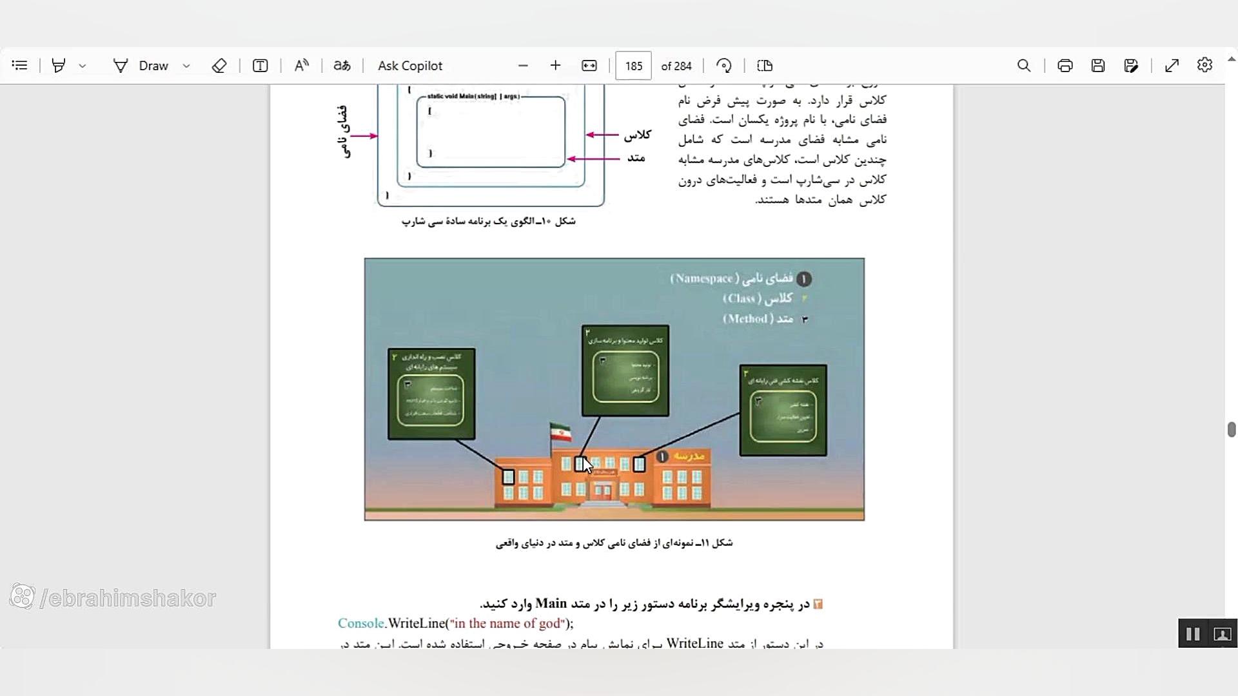Click the presenter view icon beside pause

coord(1223,635)
